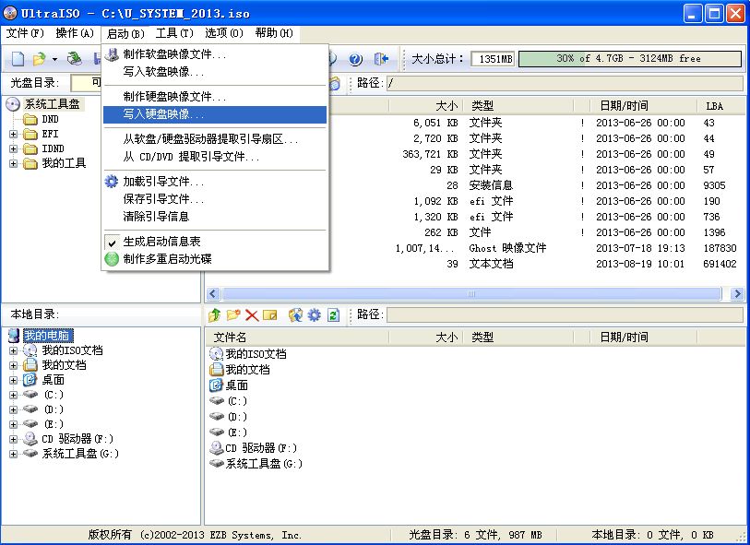Viewport: 750px width, 545px height.
Task: Choose 加载引导文件 menu entry
Action: click(x=164, y=182)
